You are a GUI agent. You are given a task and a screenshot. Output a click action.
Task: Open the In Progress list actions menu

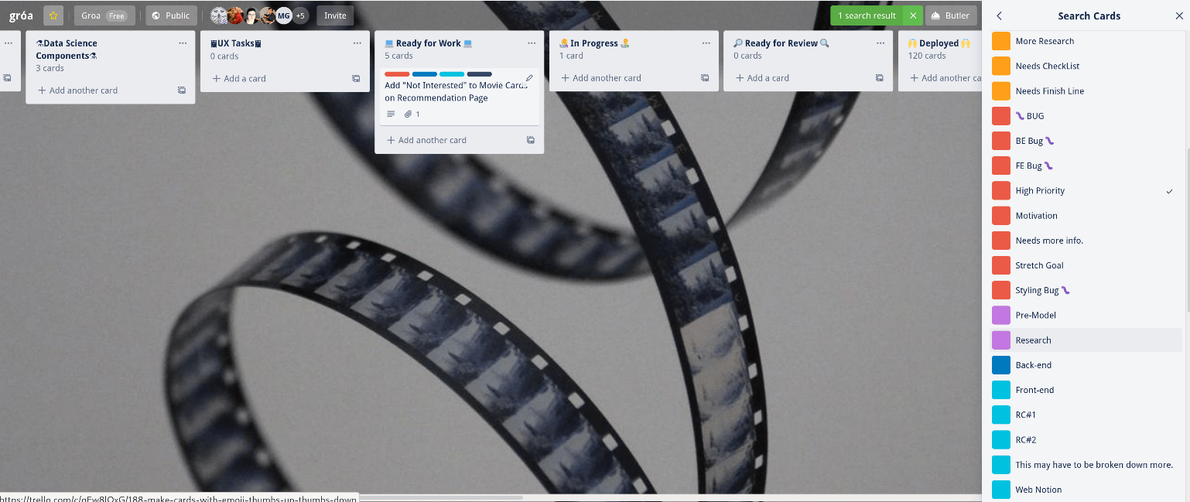point(706,43)
